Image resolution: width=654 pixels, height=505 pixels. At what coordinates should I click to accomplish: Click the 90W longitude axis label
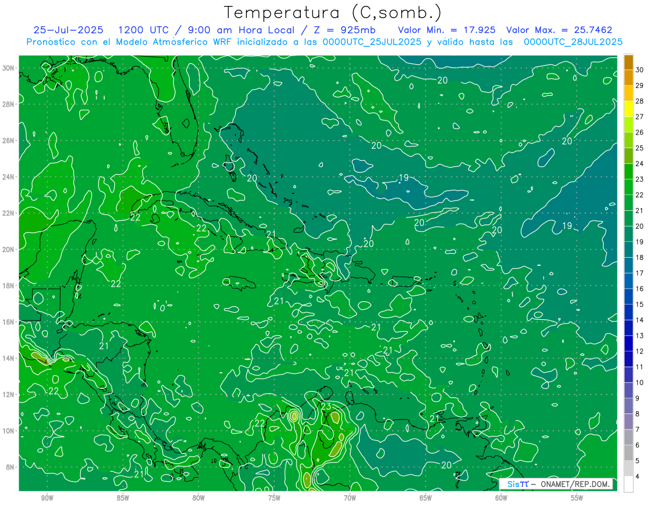47,498
